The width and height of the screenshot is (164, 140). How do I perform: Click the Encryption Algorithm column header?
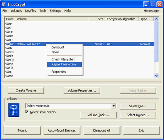pyautogui.click(x=122, y=19)
